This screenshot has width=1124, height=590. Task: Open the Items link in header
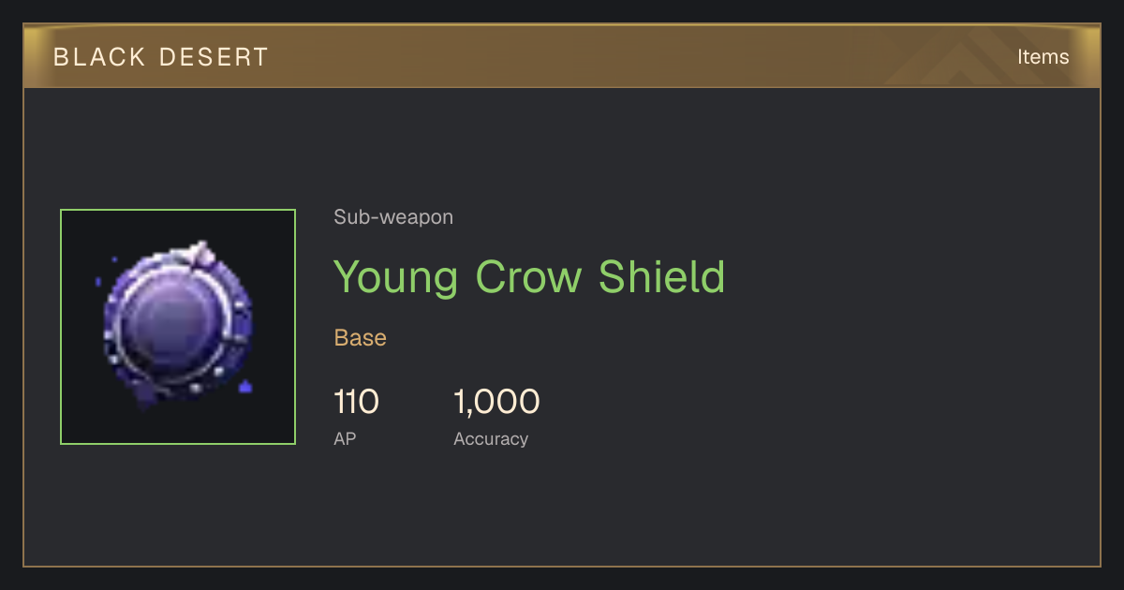tap(1043, 57)
